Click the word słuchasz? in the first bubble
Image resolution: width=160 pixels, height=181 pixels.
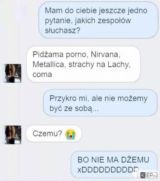point(62,31)
